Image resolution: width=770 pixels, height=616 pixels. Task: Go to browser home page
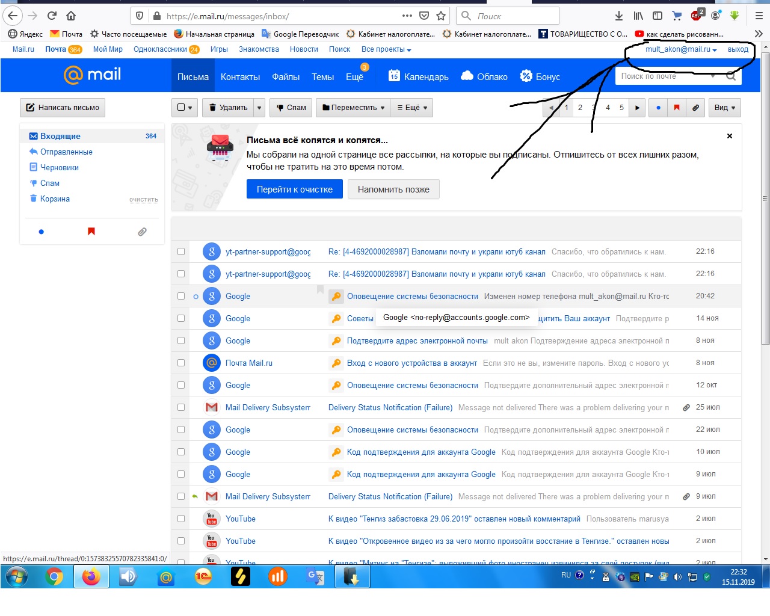click(71, 16)
